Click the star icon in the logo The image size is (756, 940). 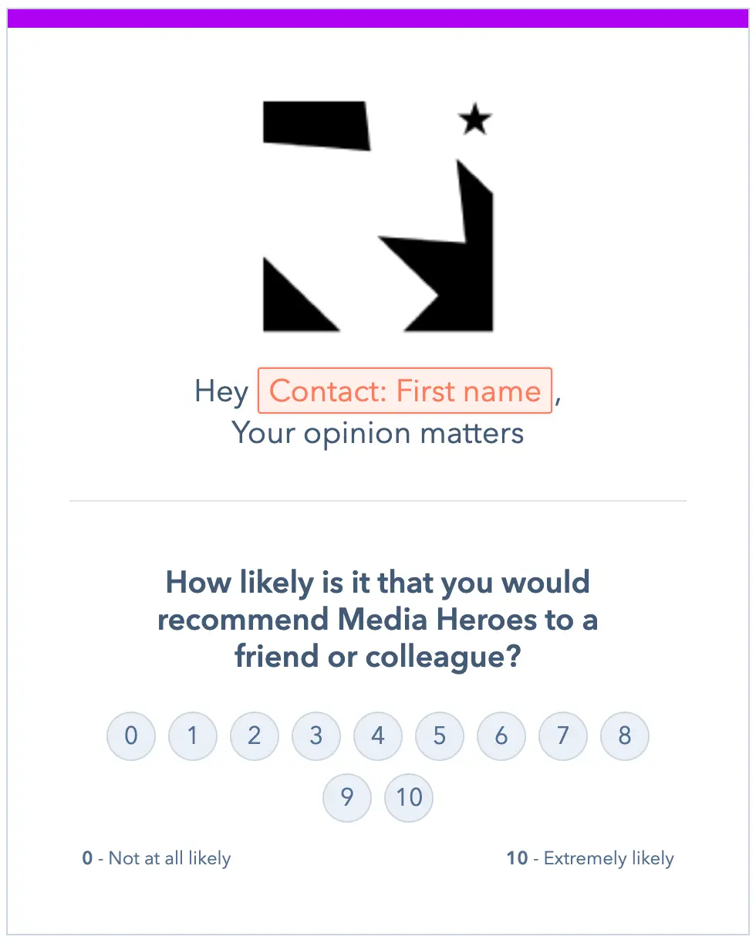coord(475,120)
